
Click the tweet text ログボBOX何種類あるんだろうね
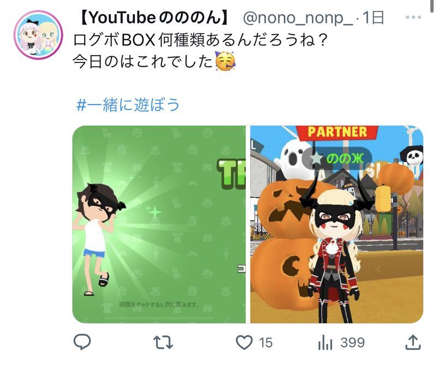click(199, 40)
